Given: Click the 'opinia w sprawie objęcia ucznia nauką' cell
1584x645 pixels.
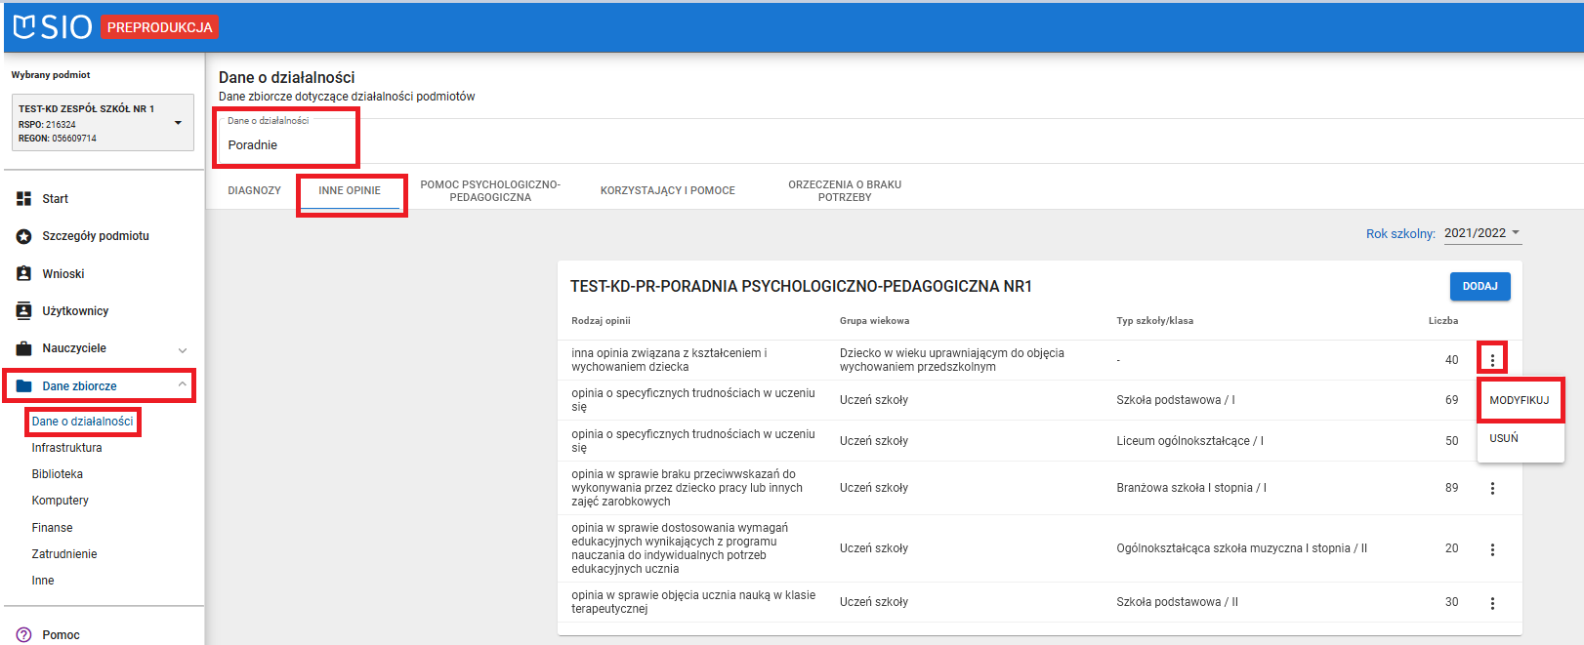Looking at the screenshot, I should [x=693, y=602].
